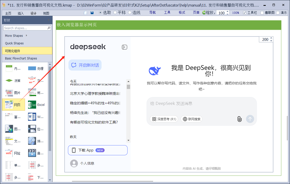Viewport: 290px width, 184px height.
Task: Open the 设计 design menu
Action: coord(33,13)
